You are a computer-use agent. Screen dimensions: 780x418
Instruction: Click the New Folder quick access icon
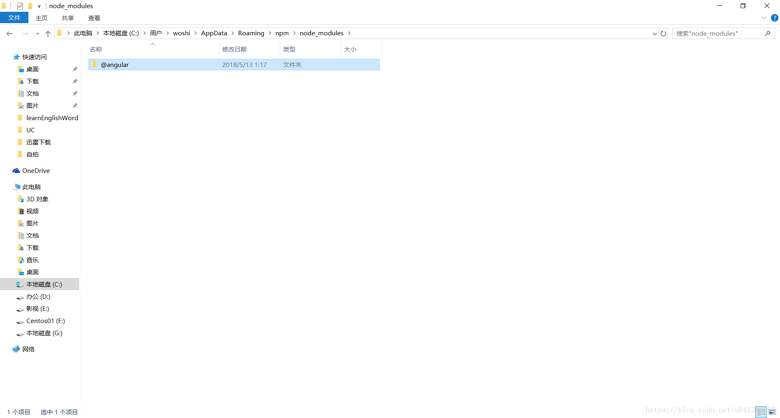(30, 6)
